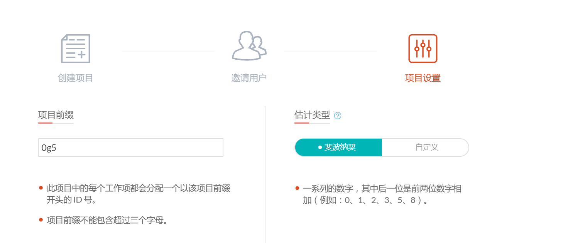Click the three-letter prefix limit hint
Image resolution: width=568 pixels, height=243 pixels.
click(107, 220)
